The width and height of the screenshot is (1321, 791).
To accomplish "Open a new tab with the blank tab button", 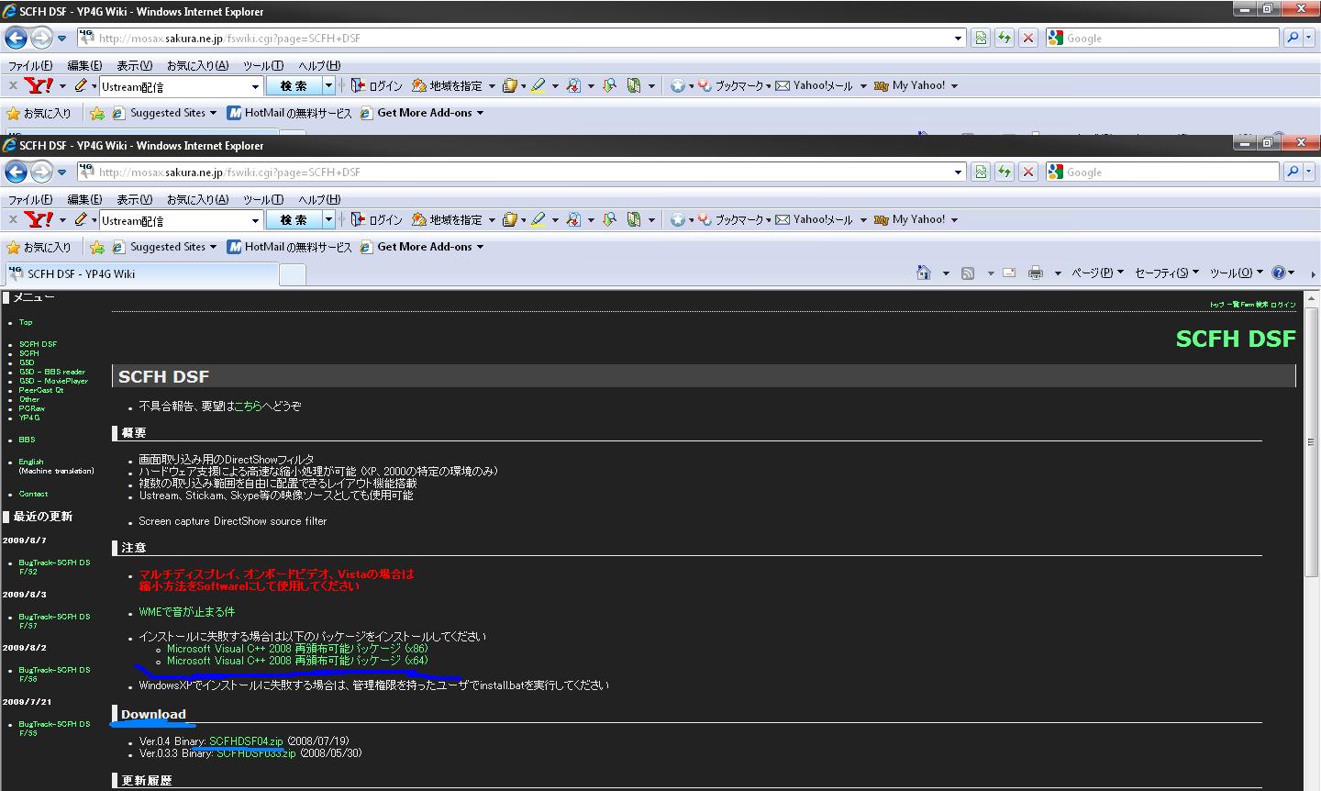I will pos(292,274).
